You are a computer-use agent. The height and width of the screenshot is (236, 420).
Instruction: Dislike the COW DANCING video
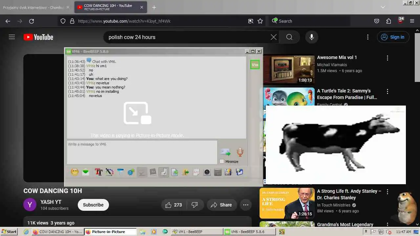coord(195,205)
